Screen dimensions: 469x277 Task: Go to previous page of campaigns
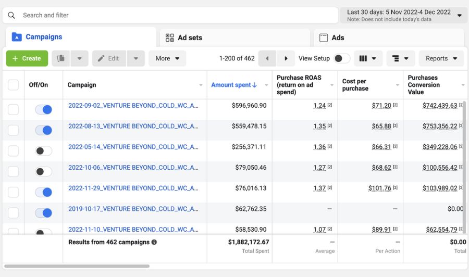(267, 58)
